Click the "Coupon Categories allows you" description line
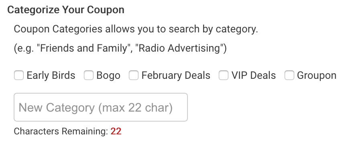This screenshot has width=342, height=144. point(136,29)
